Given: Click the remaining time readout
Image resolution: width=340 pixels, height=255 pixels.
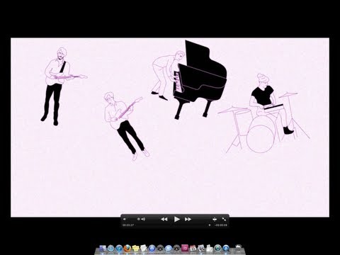Looking at the screenshot, I should 221,225.
